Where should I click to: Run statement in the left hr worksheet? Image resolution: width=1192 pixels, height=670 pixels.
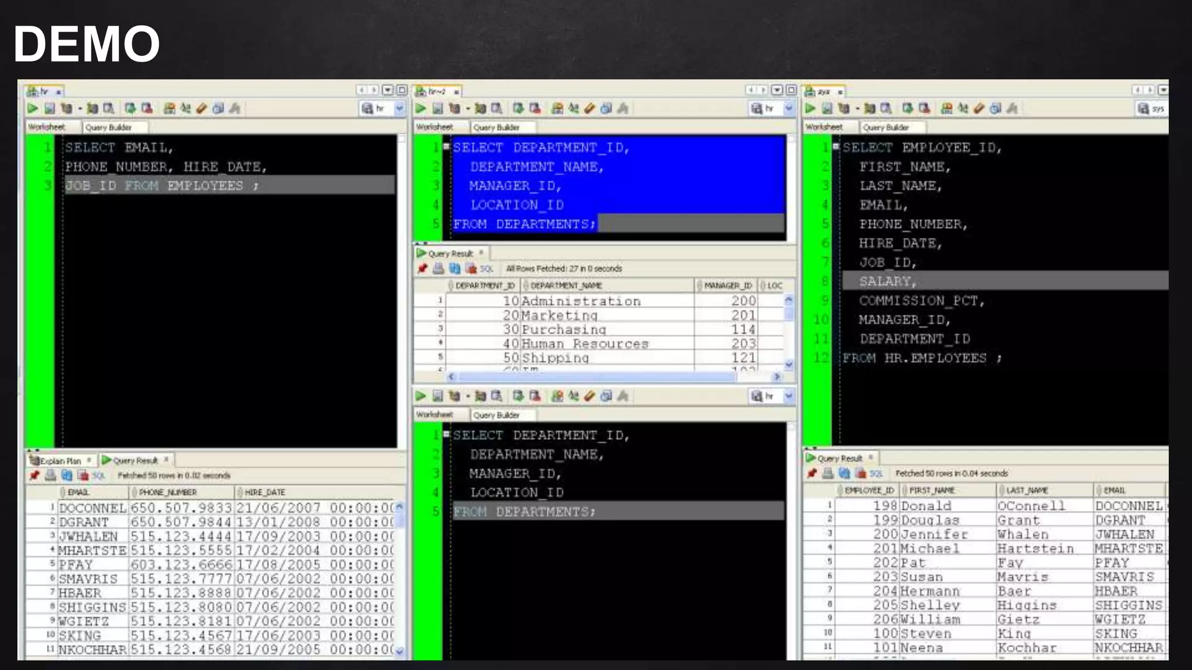click(x=33, y=108)
